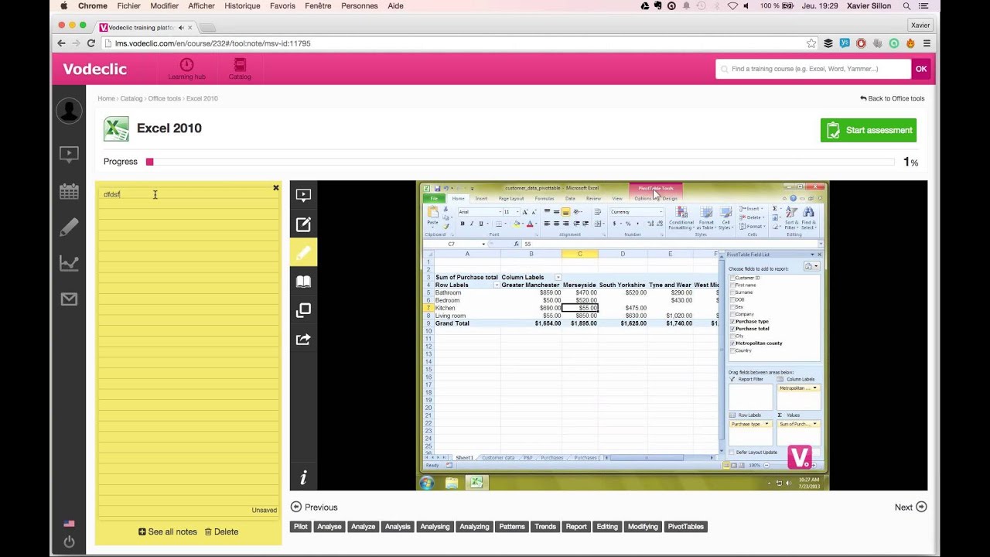This screenshot has height=557, width=990.
Task: Open Chrome's hamburger menu icon
Action: coord(927,43)
